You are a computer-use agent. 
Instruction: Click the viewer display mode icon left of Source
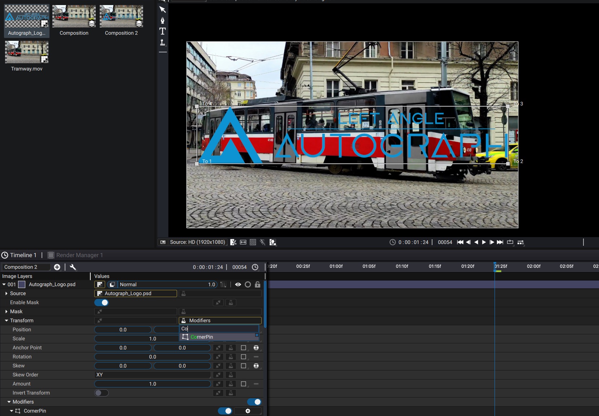coord(163,242)
